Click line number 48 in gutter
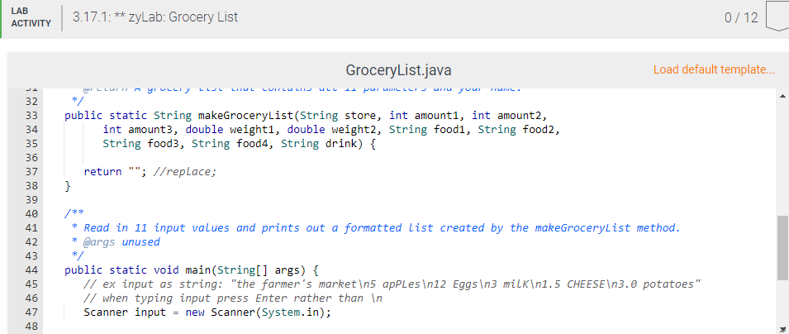Image resolution: width=789 pixels, height=334 pixels. click(31, 326)
